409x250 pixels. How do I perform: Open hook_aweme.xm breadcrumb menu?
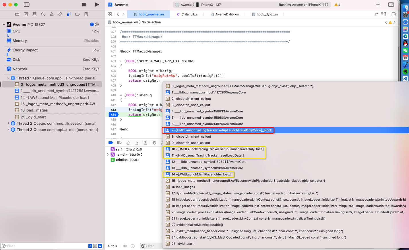click(x=123, y=22)
